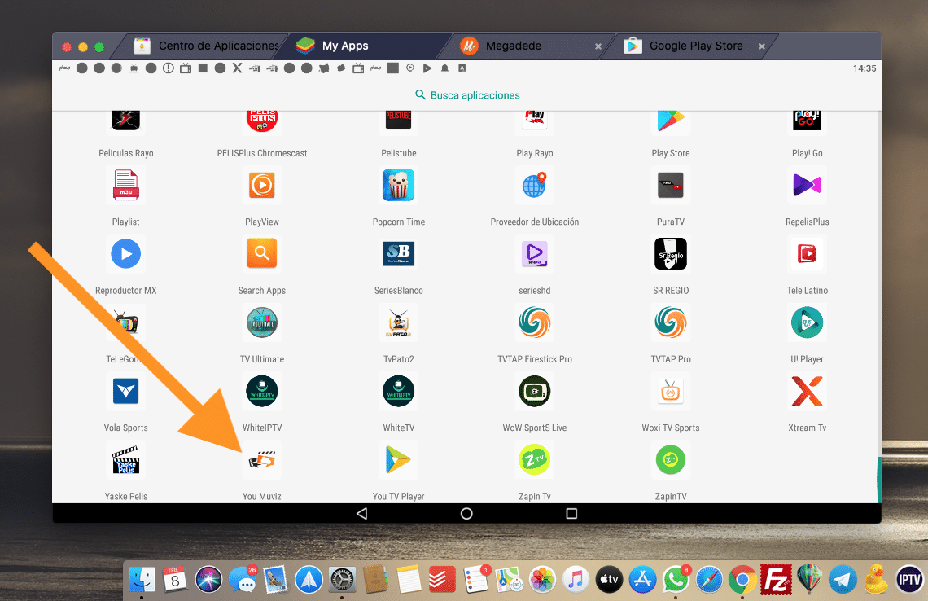928x601 pixels.
Task: Launch the Popcorn Time app
Action: 399,186
